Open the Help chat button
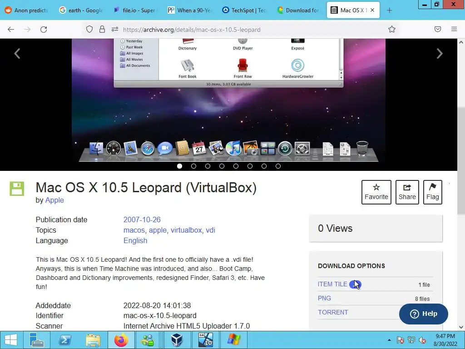This screenshot has width=465, height=349. 424,314
